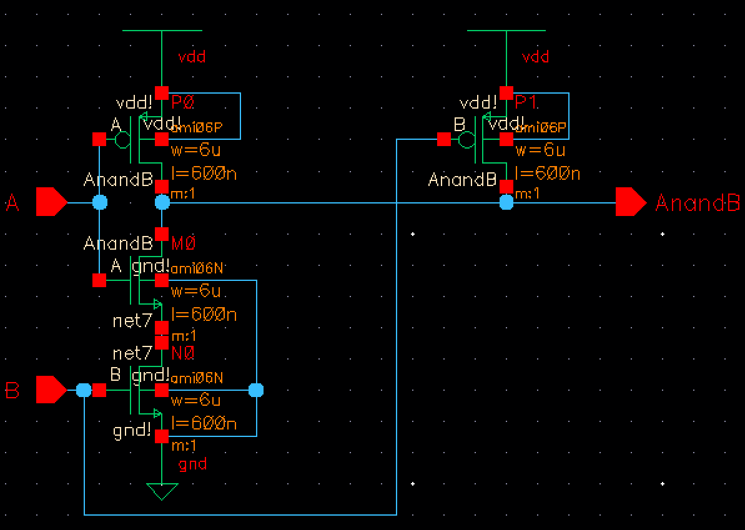Click the junction dot between P0 and M0
Viewport: 745px width, 530px height.
tap(162, 202)
